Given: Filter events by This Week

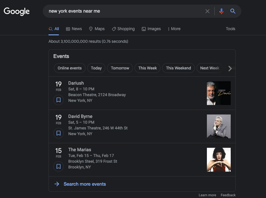Looking at the screenshot, I should coord(147,68).
